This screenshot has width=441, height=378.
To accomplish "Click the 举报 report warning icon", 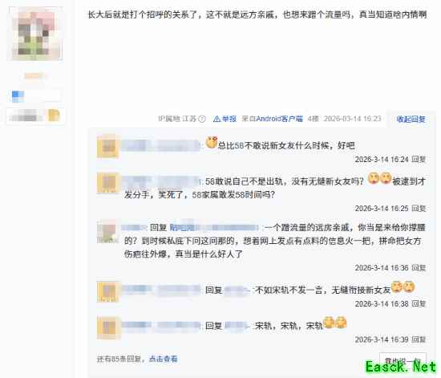I will pos(216,119).
